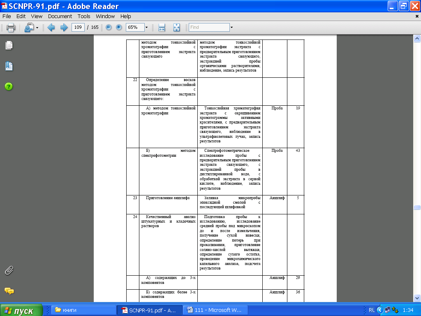Viewport: 421px width, 316px height.
Task: Click the Adobe PDF icon in title bar
Action: click(4, 6)
